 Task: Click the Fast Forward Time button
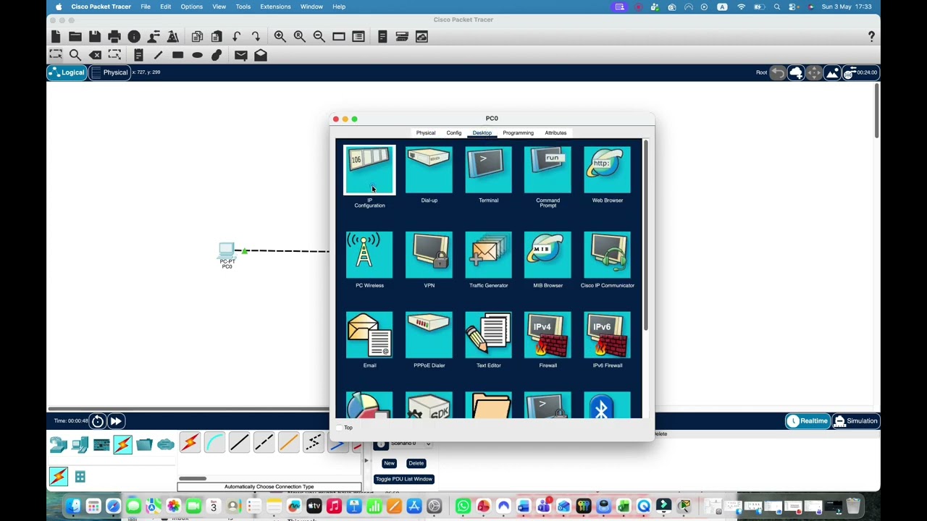click(116, 421)
